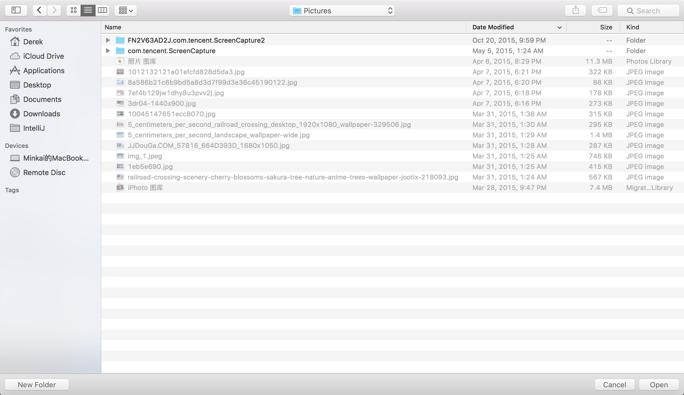Toggle the sidebar visibility button

pos(16,11)
